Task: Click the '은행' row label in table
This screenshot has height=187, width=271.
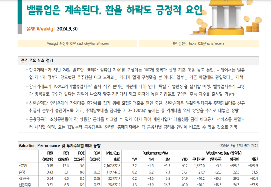Action: (22, 172)
